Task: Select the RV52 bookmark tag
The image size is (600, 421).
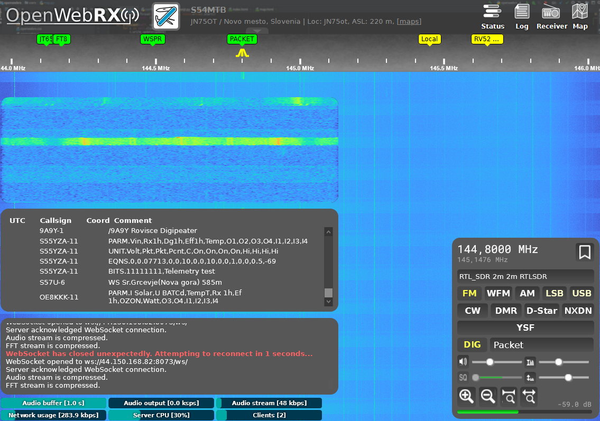Action: (486, 39)
